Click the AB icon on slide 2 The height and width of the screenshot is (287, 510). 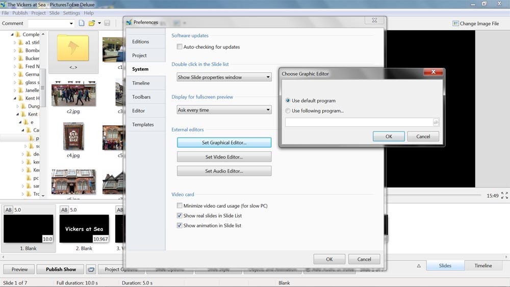coord(64,210)
